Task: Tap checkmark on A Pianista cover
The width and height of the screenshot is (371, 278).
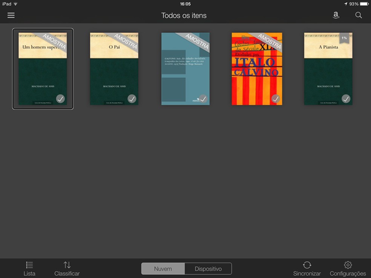Action: (346, 99)
